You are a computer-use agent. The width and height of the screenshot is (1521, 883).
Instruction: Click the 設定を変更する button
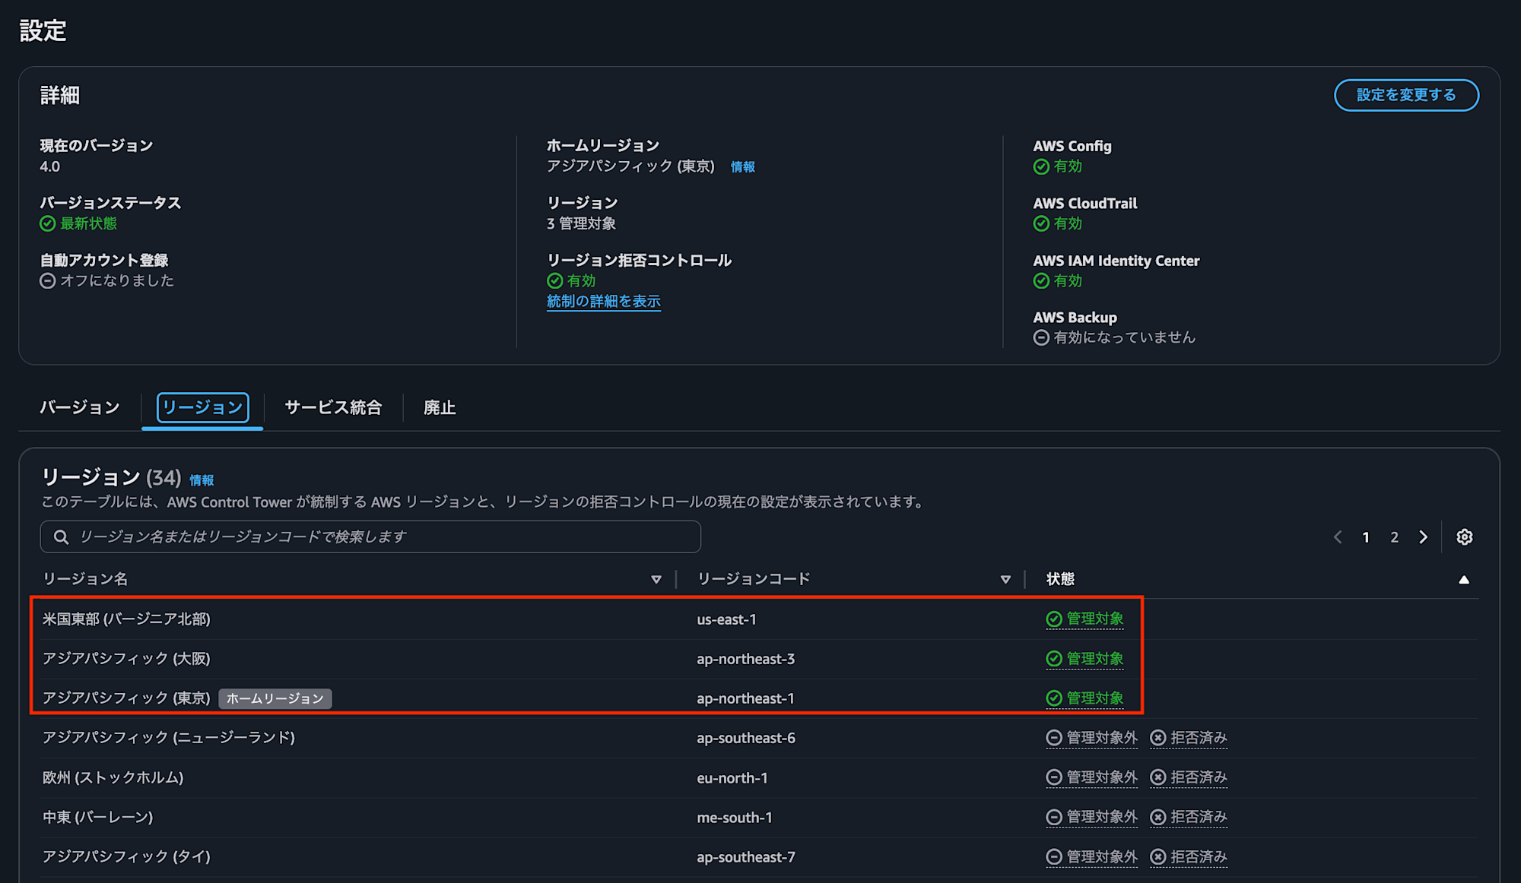(1406, 95)
